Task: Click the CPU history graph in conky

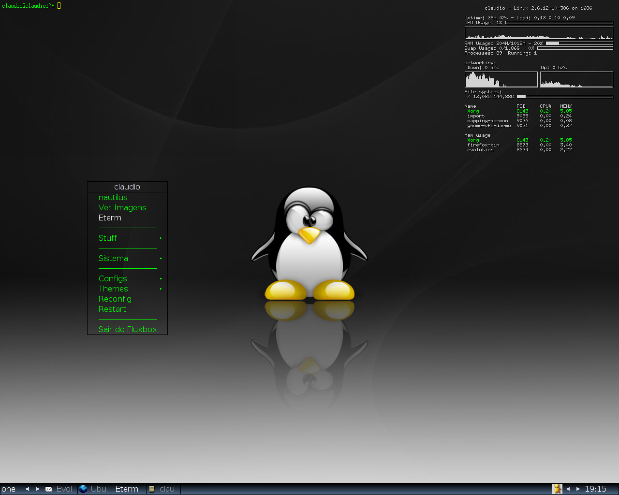Action: coord(539,33)
